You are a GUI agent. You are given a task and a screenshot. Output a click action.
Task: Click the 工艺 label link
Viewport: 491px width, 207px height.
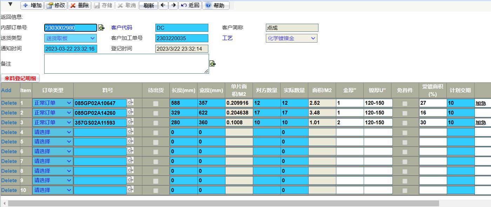pos(227,38)
